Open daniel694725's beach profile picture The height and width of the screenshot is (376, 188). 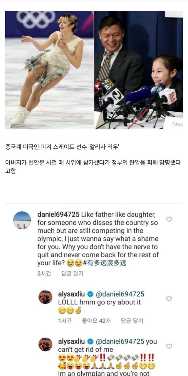22,220
